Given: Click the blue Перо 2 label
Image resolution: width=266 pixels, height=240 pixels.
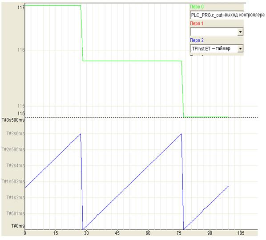Looking at the screenshot, I should (197, 40).
